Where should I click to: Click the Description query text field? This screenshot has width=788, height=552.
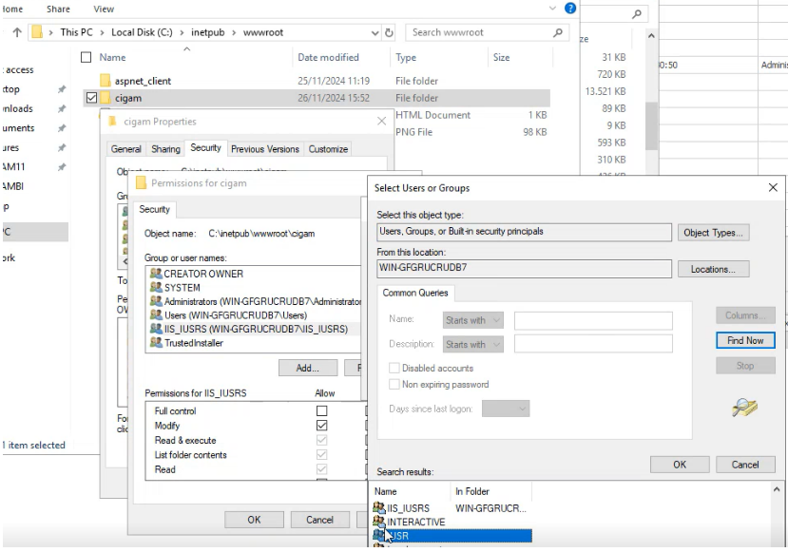point(593,344)
